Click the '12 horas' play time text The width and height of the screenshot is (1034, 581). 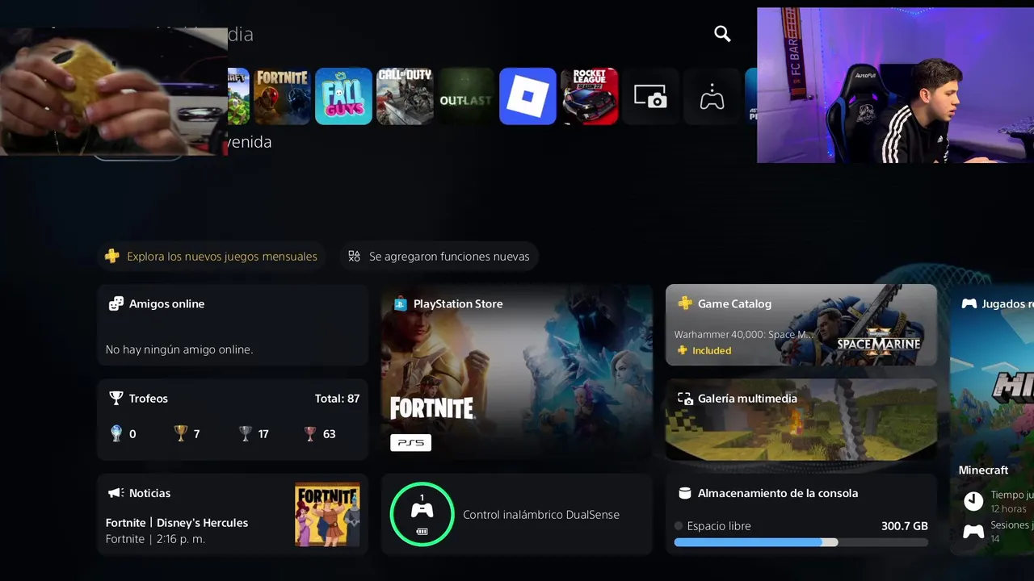point(1008,509)
